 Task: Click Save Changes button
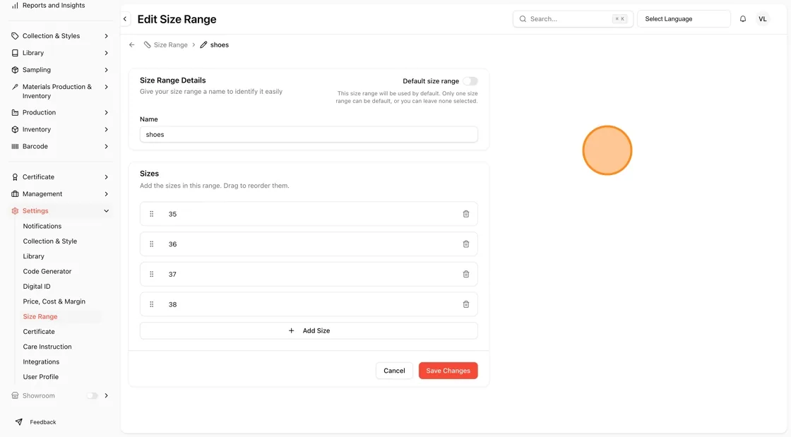(x=448, y=371)
